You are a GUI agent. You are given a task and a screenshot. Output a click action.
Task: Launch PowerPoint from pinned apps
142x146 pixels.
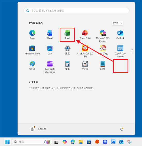click(x=85, y=35)
